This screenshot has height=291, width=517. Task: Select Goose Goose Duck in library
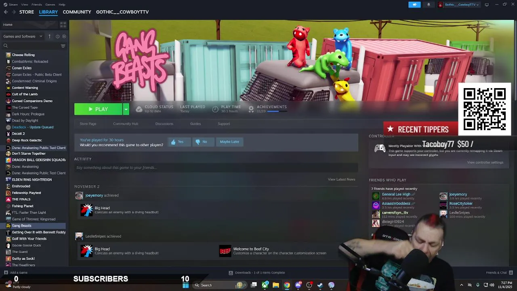tap(26, 245)
